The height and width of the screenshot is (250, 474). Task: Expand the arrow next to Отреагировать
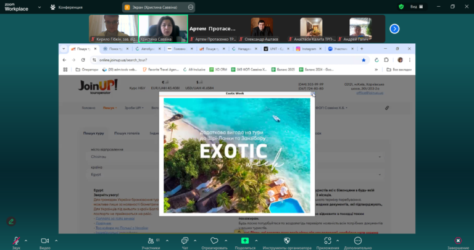[x=226, y=241]
